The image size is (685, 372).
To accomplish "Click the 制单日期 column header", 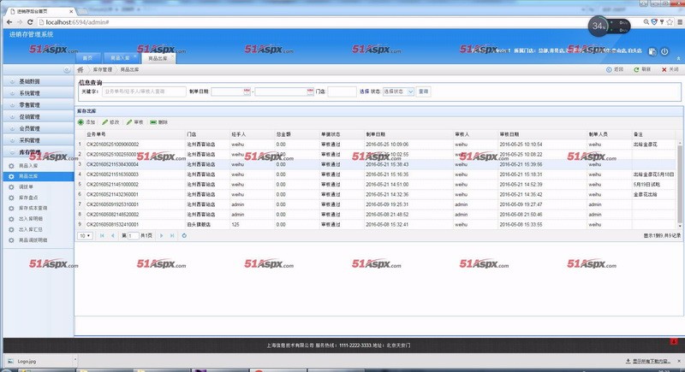I will tap(408, 134).
